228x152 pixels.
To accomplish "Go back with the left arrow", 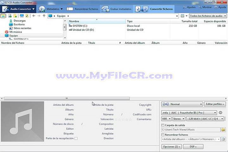I will point(34,16).
